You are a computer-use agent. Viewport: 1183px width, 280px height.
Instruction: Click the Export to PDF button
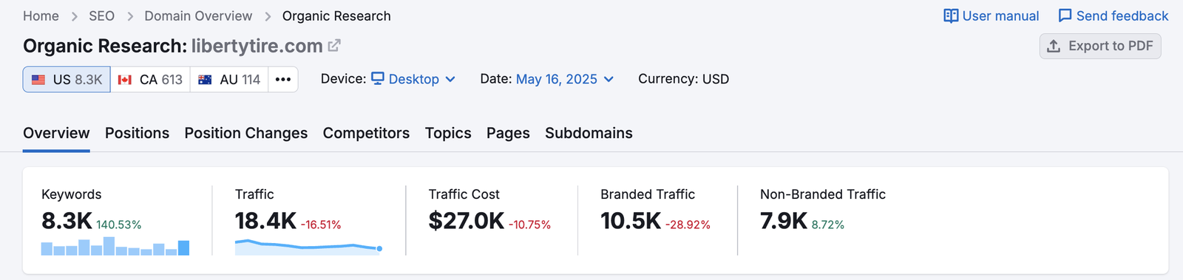point(1100,46)
